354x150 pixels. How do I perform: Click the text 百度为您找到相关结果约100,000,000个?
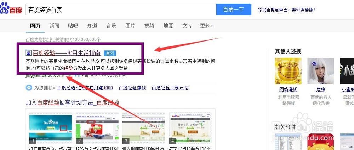(63, 40)
